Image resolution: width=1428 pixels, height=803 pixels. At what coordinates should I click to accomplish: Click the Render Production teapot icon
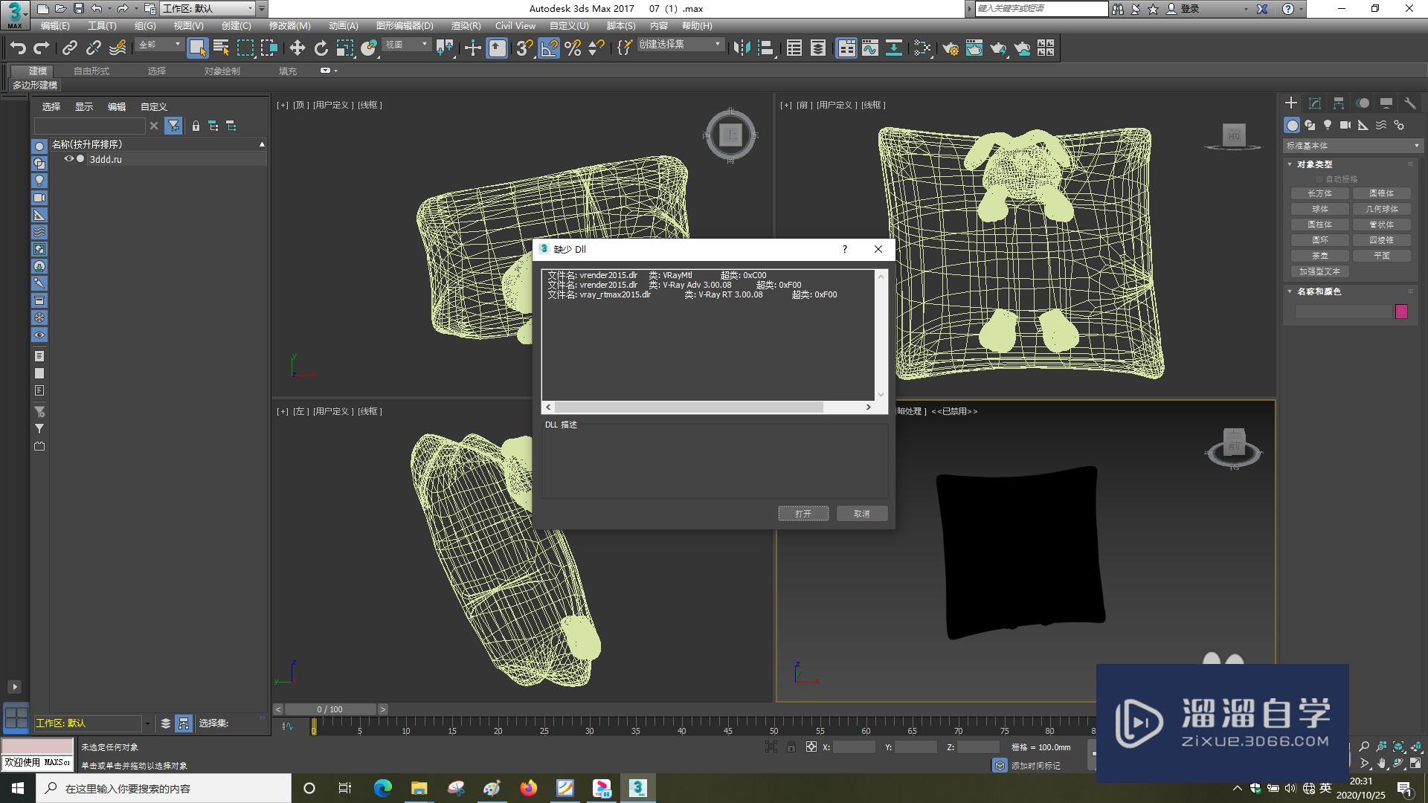point(998,48)
